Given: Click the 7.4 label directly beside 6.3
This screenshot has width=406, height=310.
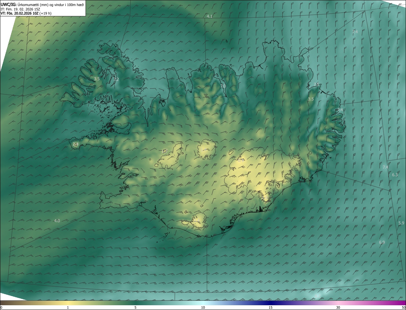Looking at the screenshot, I should [x=385, y=167].
